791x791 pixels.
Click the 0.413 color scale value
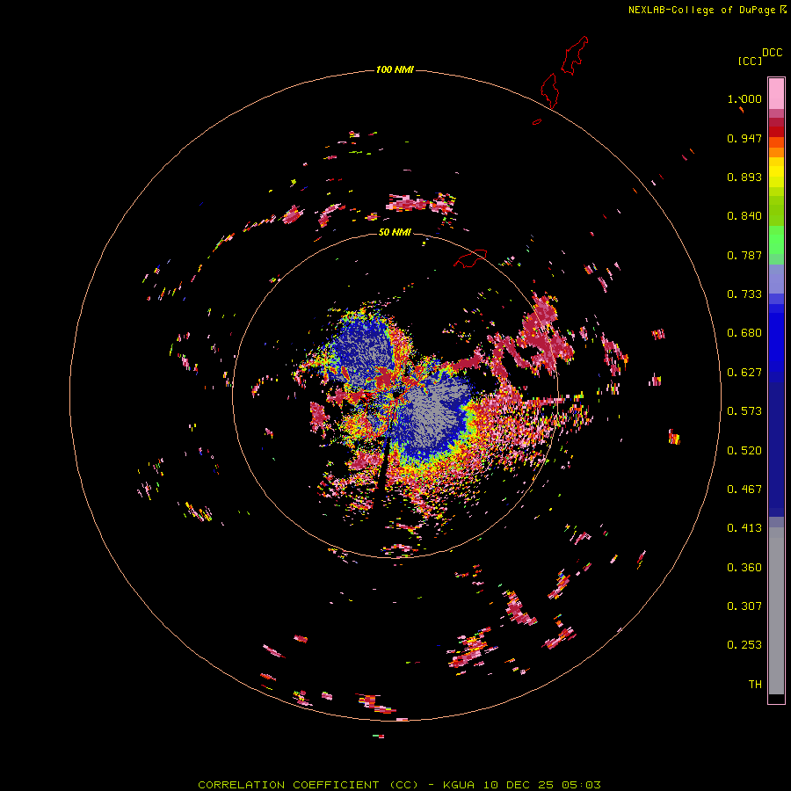(744, 528)
